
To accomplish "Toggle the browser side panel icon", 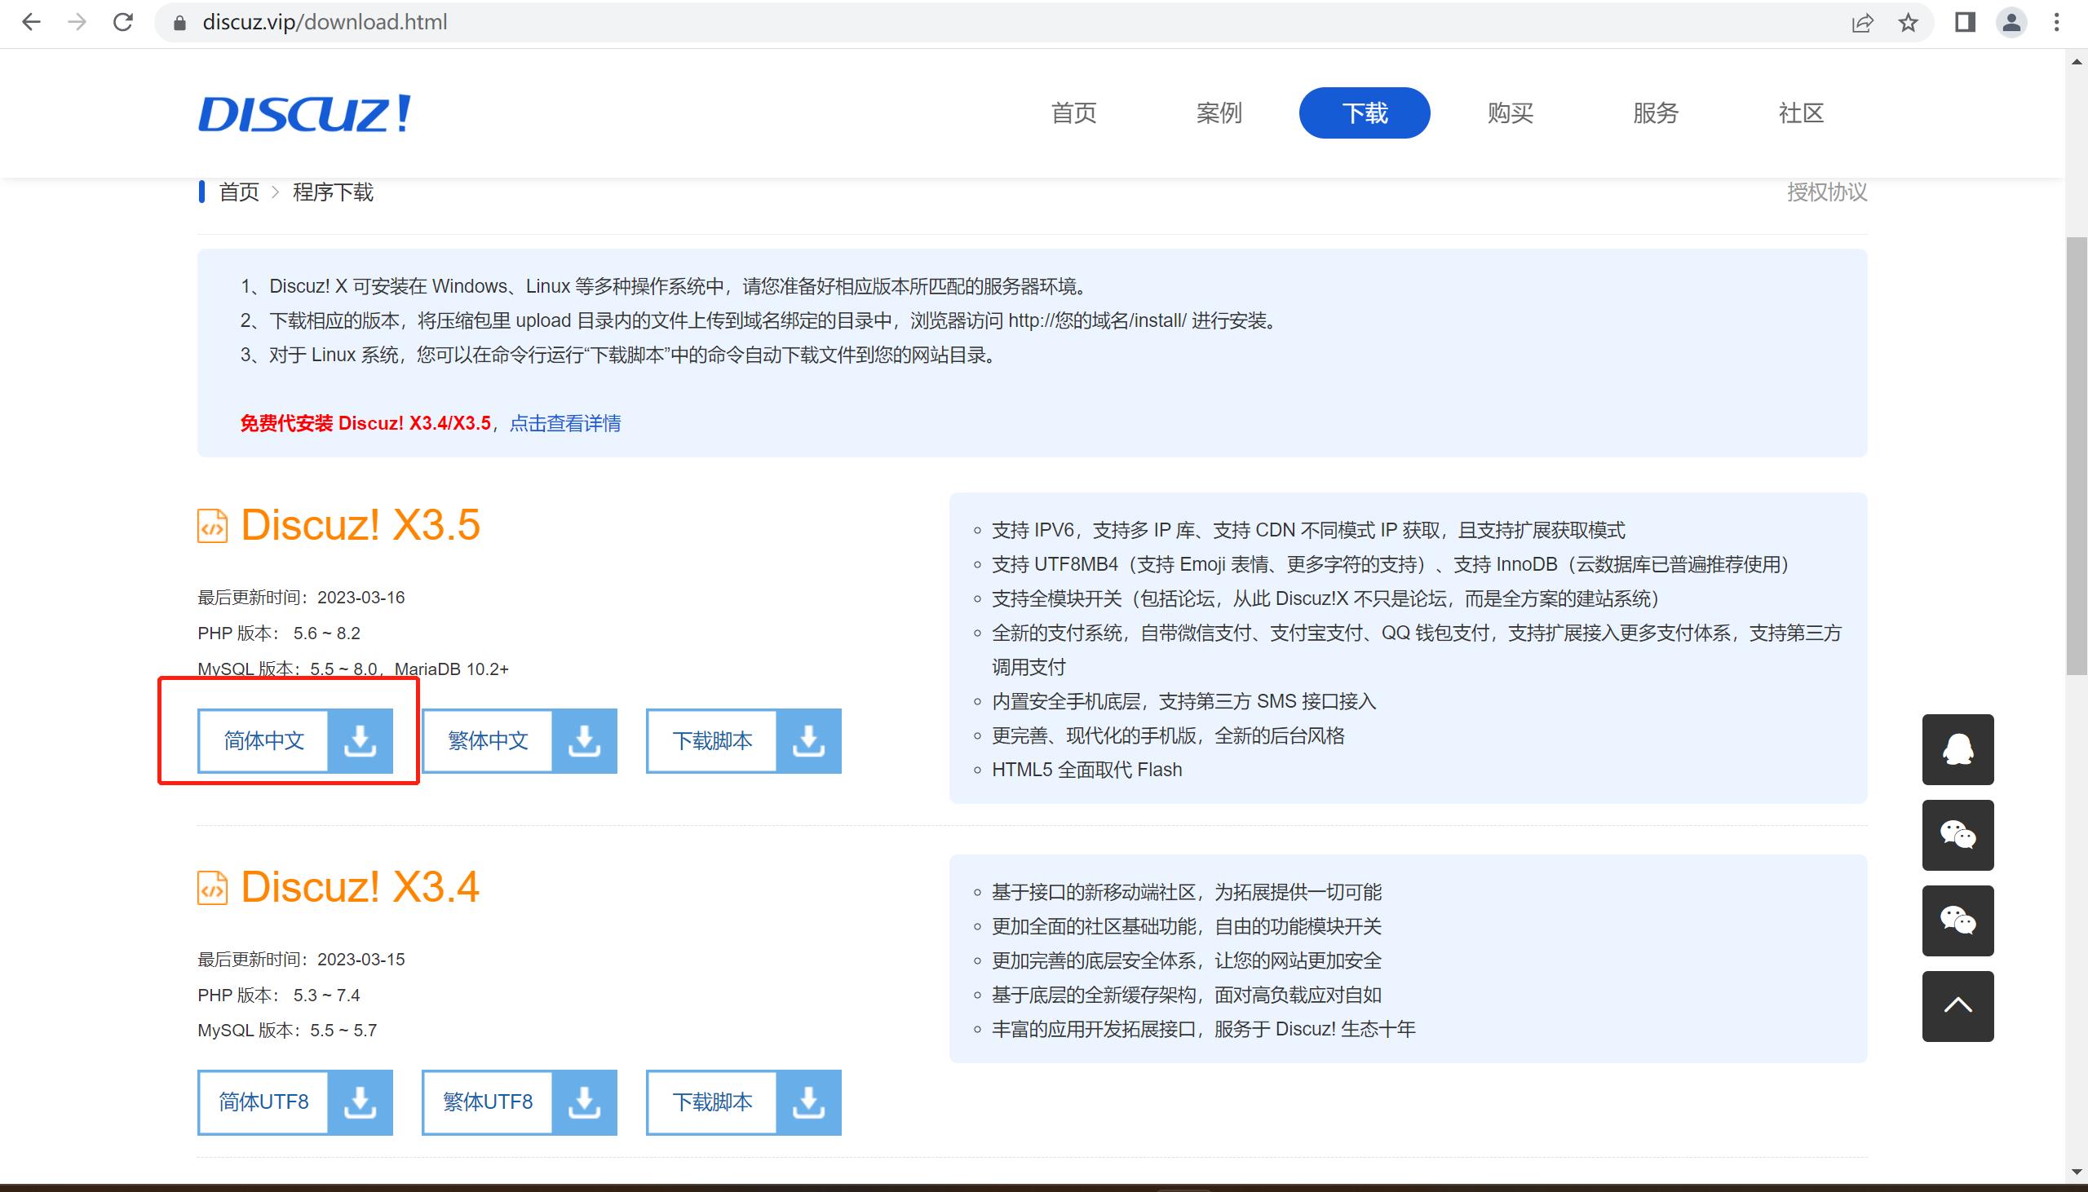I will 1964,22.
